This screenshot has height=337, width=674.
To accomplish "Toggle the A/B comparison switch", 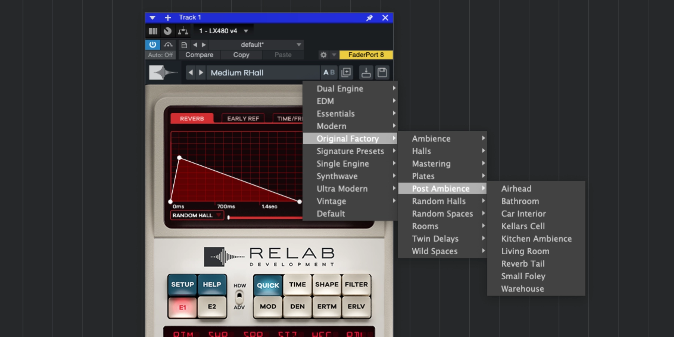I will pos(329,73).
